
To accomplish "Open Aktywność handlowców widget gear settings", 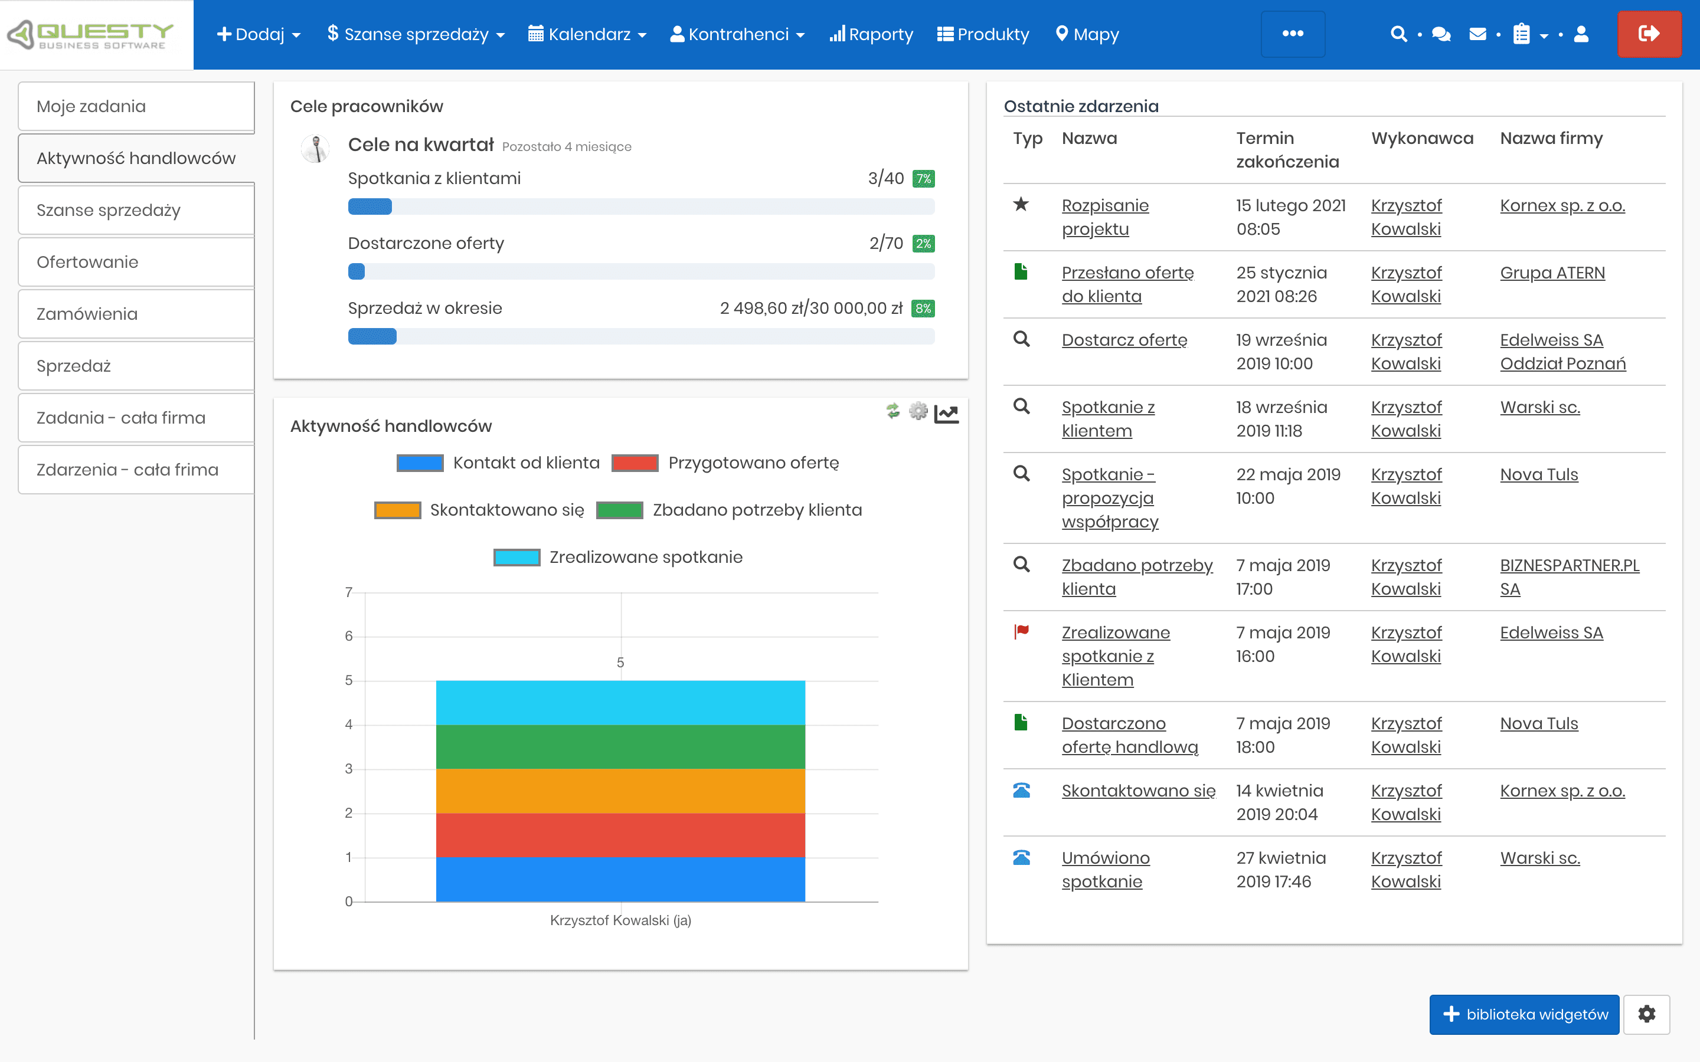I will [918, 411].
